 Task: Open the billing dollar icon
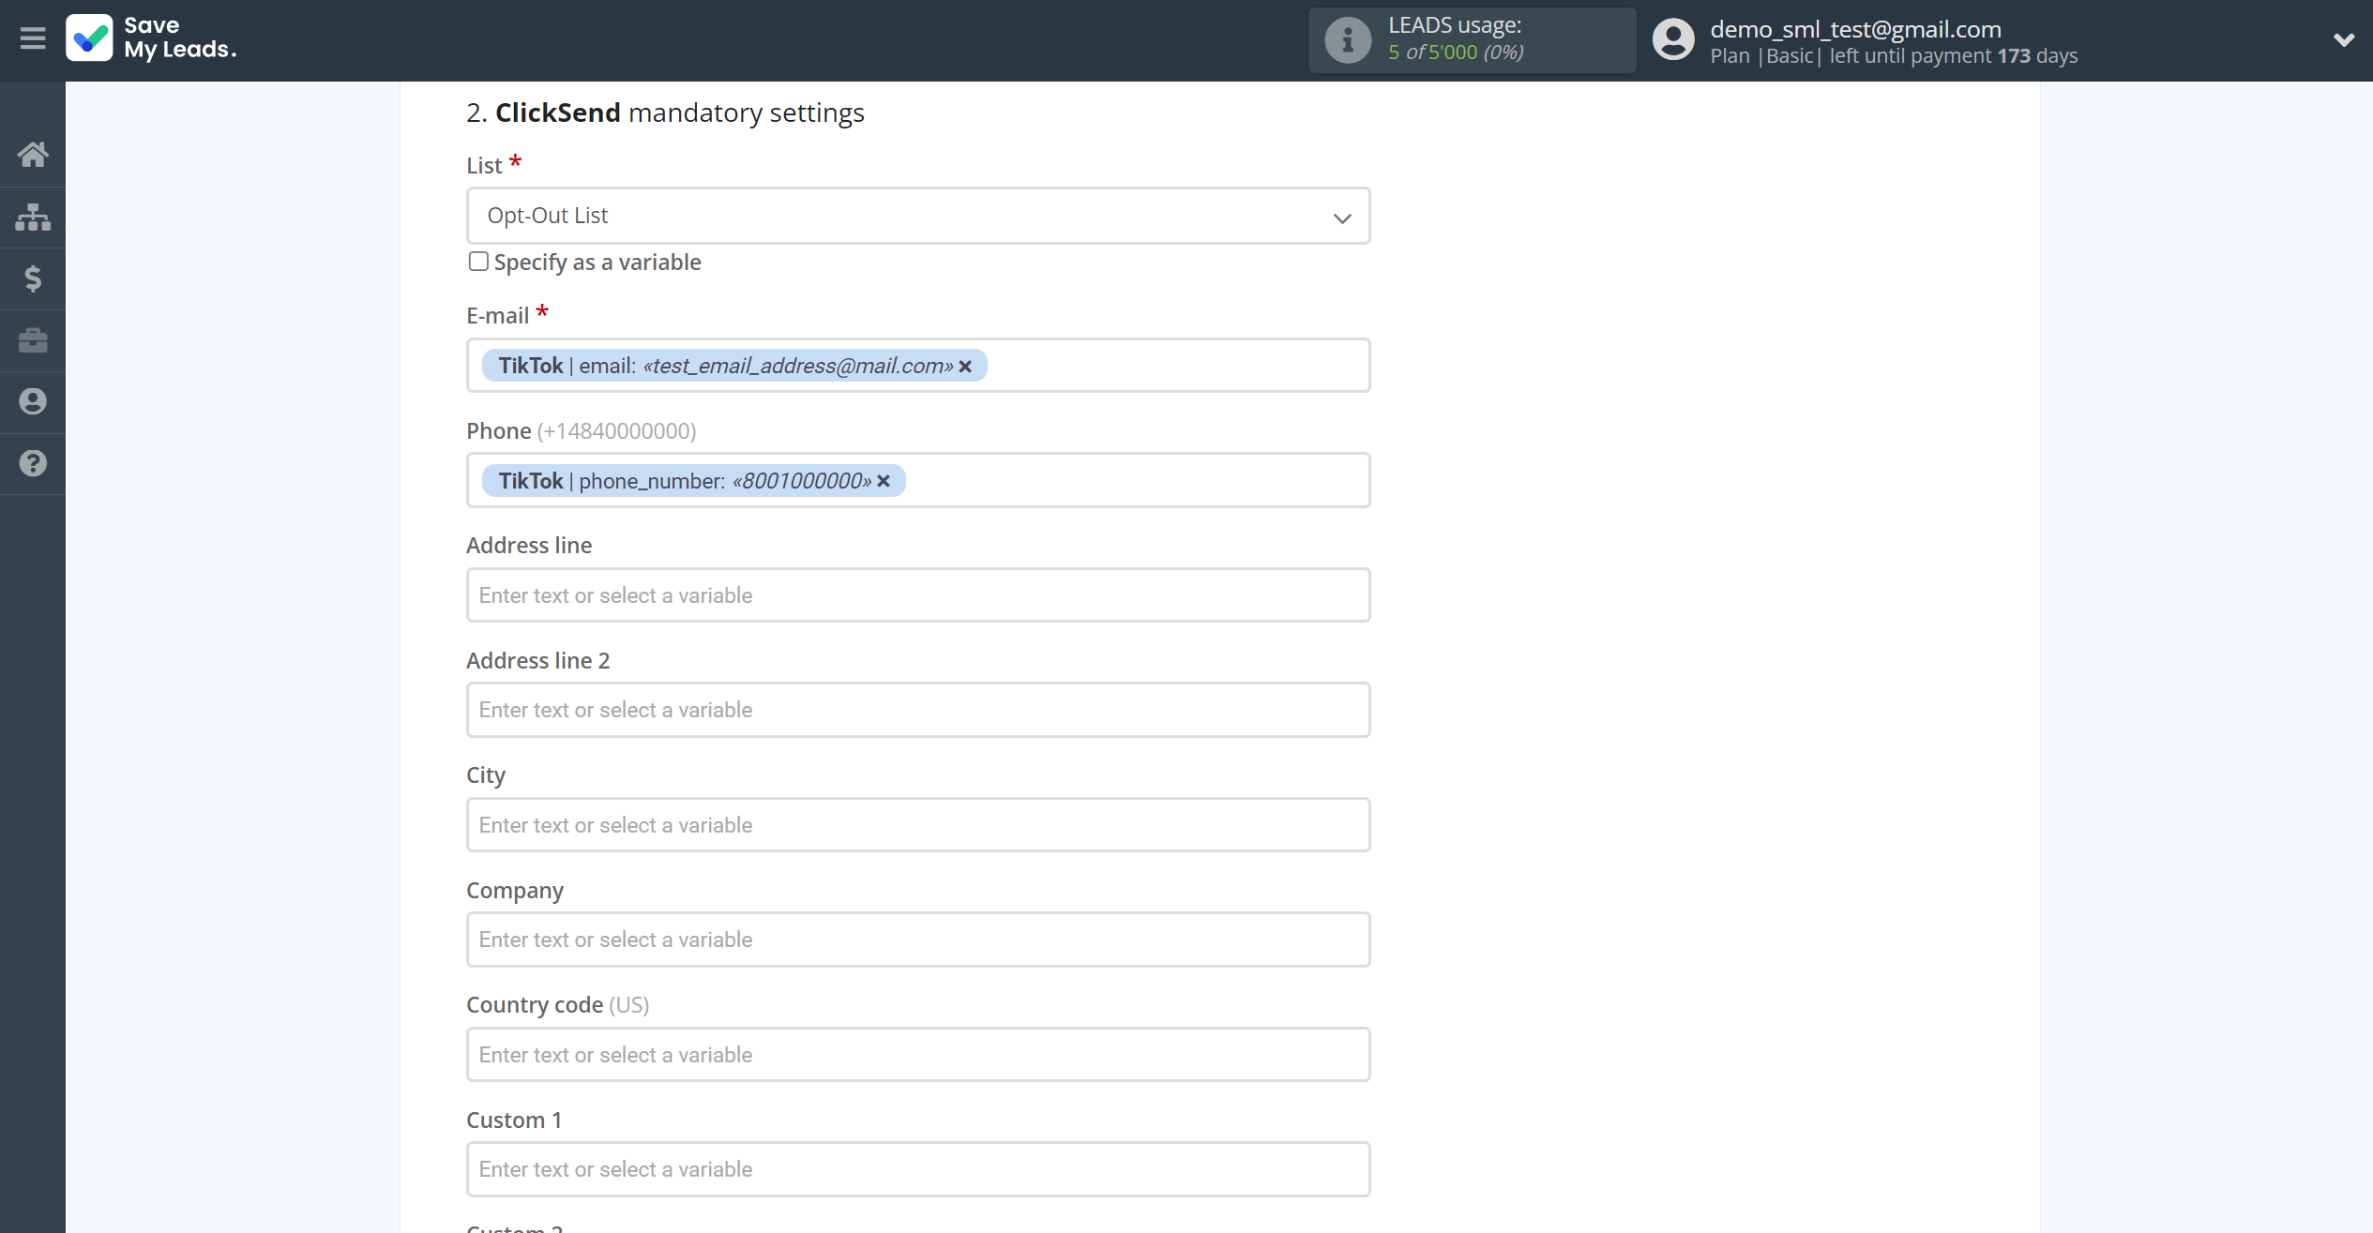tap(33, 278)
